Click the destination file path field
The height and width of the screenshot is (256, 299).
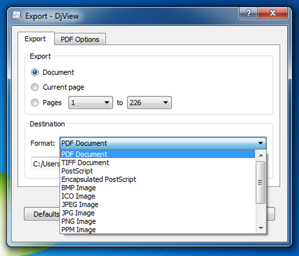coord(45,164)
